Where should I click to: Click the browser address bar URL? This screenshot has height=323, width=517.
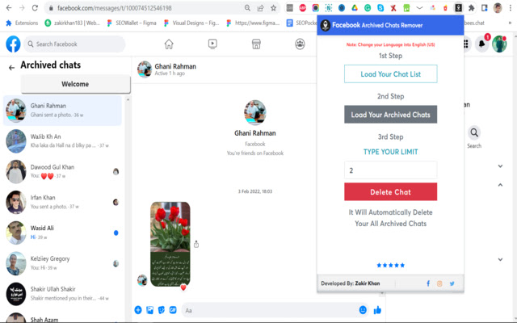(x=115, y=8)
